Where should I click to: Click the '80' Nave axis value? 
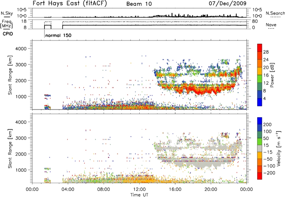tap(255, 21)
